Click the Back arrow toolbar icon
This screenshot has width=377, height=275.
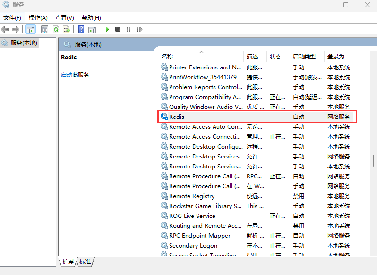pos(5,30)
